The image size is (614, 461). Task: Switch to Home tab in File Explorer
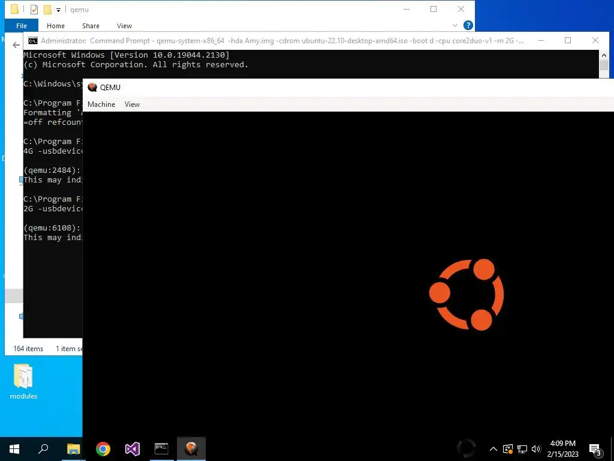[56, 25]
